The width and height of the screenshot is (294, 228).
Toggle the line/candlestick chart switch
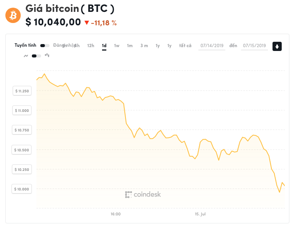(x=36, y=56)
